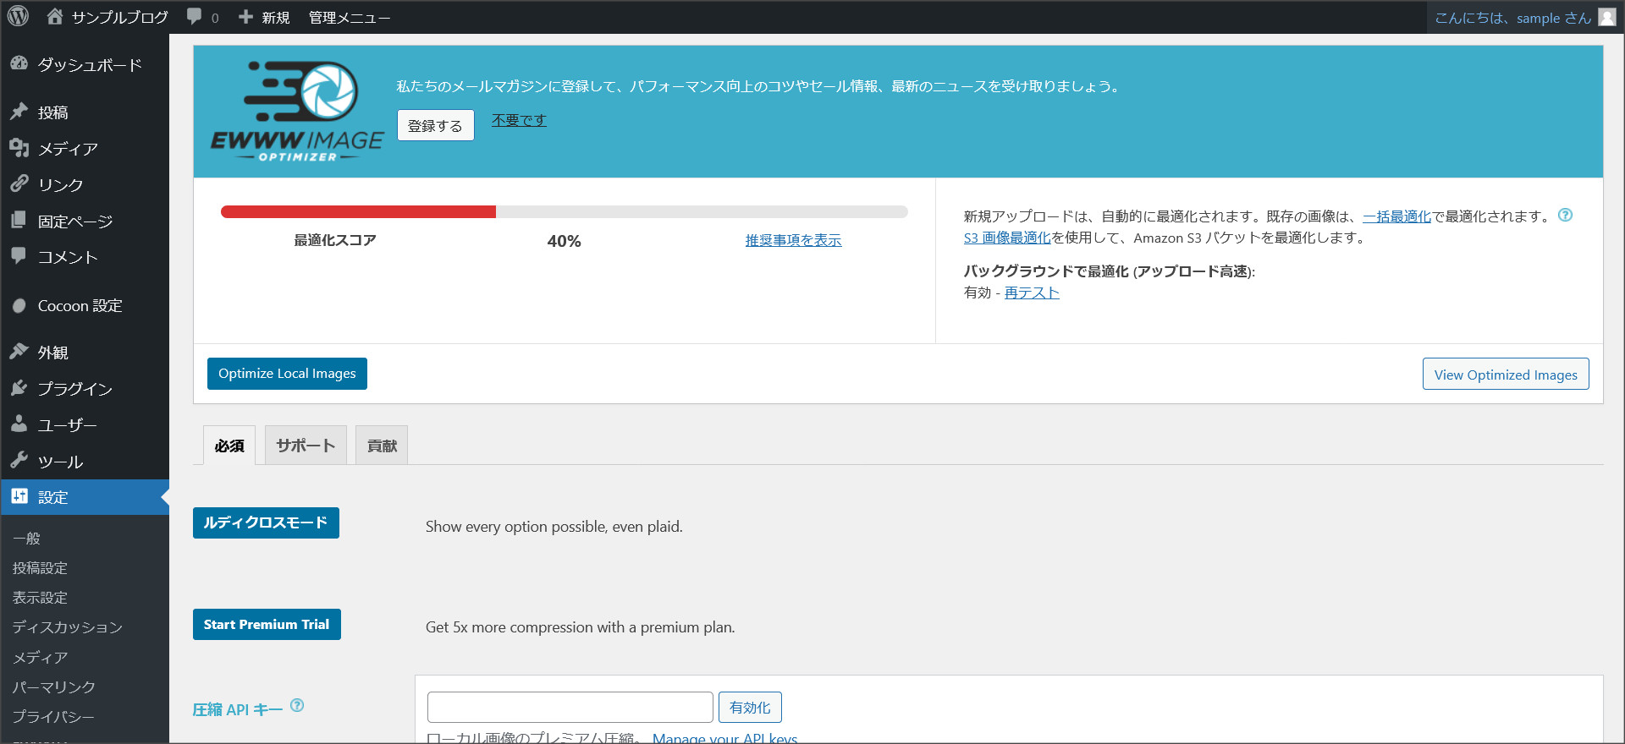Image resolution: width=1625 pixels, height=744 pixels.
Task: Click the user avatar in top bar
Action: click(1606, 18)
